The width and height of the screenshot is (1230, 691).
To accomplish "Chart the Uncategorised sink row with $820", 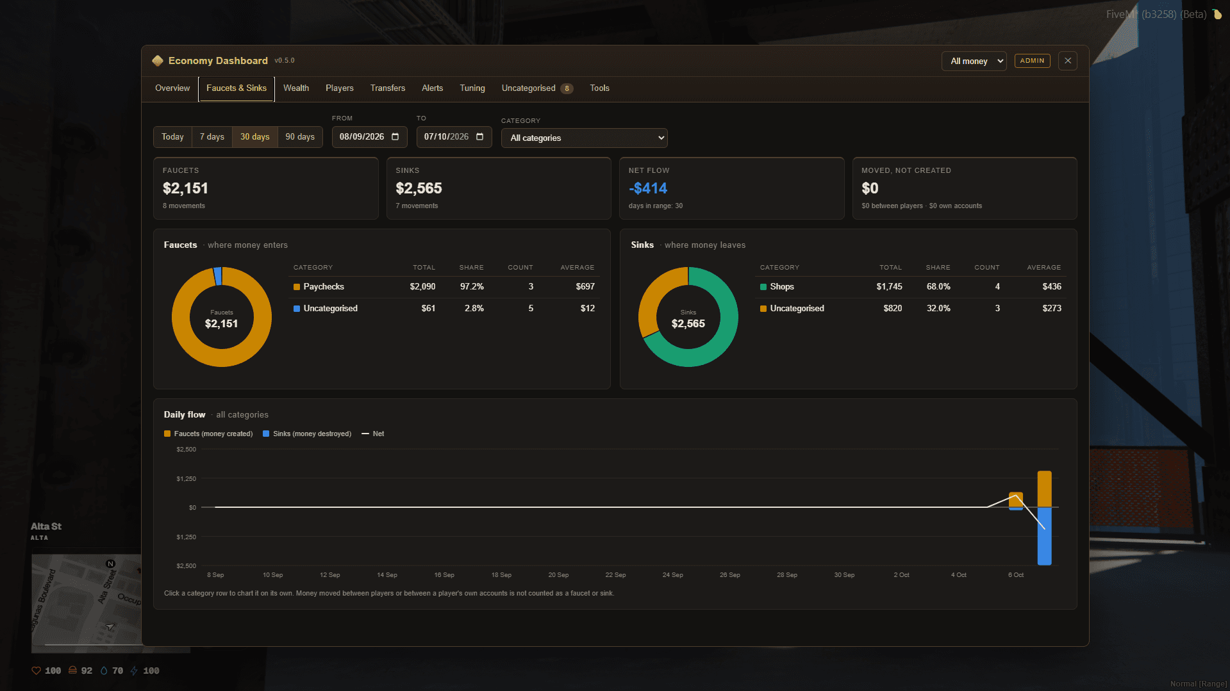I will 911,309.
